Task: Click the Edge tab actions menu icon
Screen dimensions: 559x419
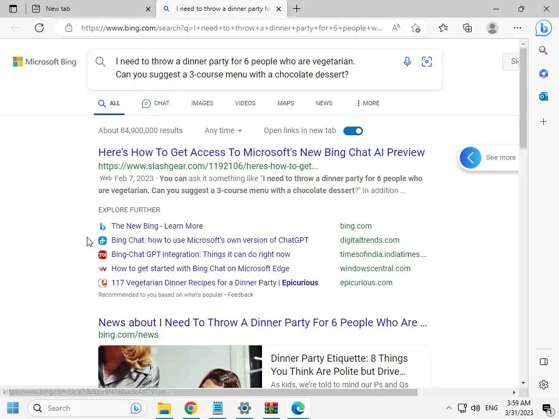Action: coord(13,9)
